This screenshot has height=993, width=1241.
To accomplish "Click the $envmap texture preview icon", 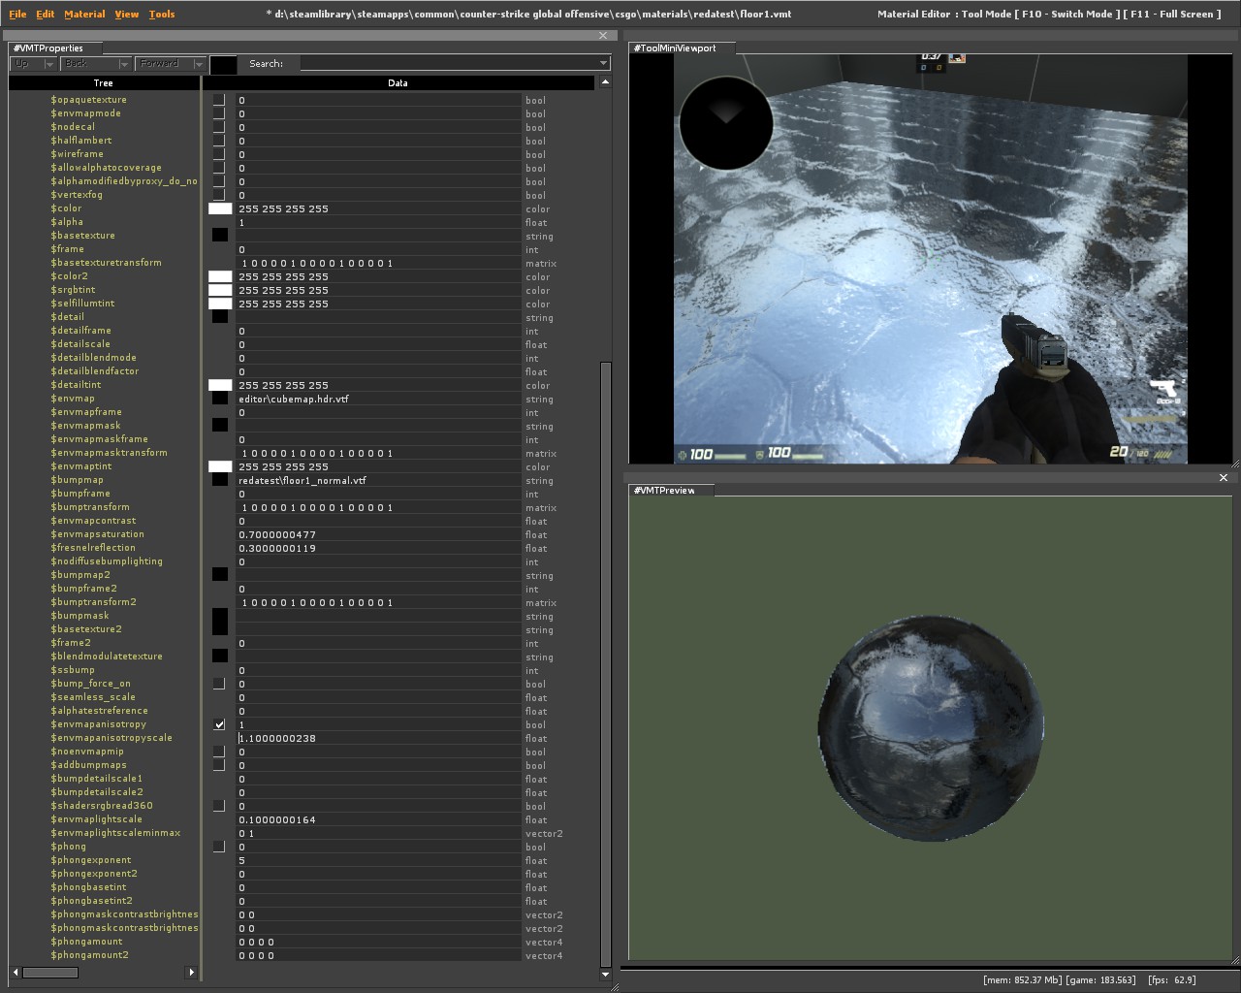I will [220, 399].
